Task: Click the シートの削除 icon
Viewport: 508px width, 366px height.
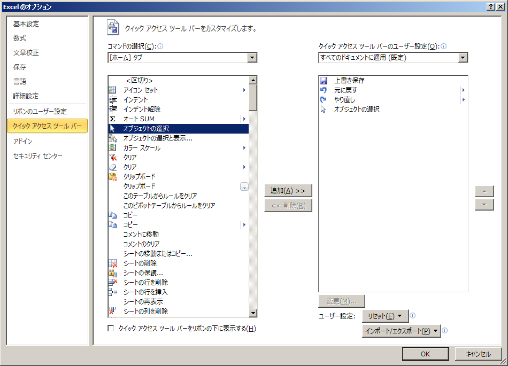Action: 112,263
